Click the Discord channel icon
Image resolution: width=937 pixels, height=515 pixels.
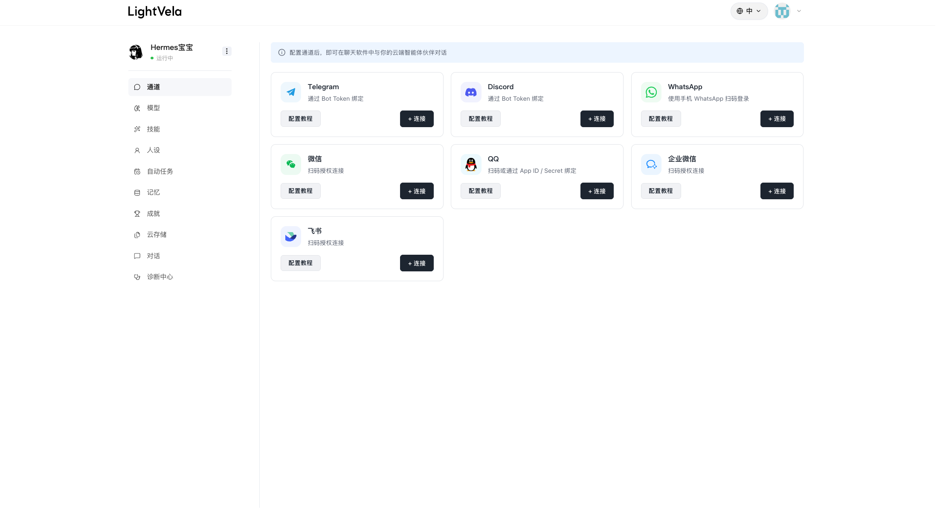coord(471,92)
